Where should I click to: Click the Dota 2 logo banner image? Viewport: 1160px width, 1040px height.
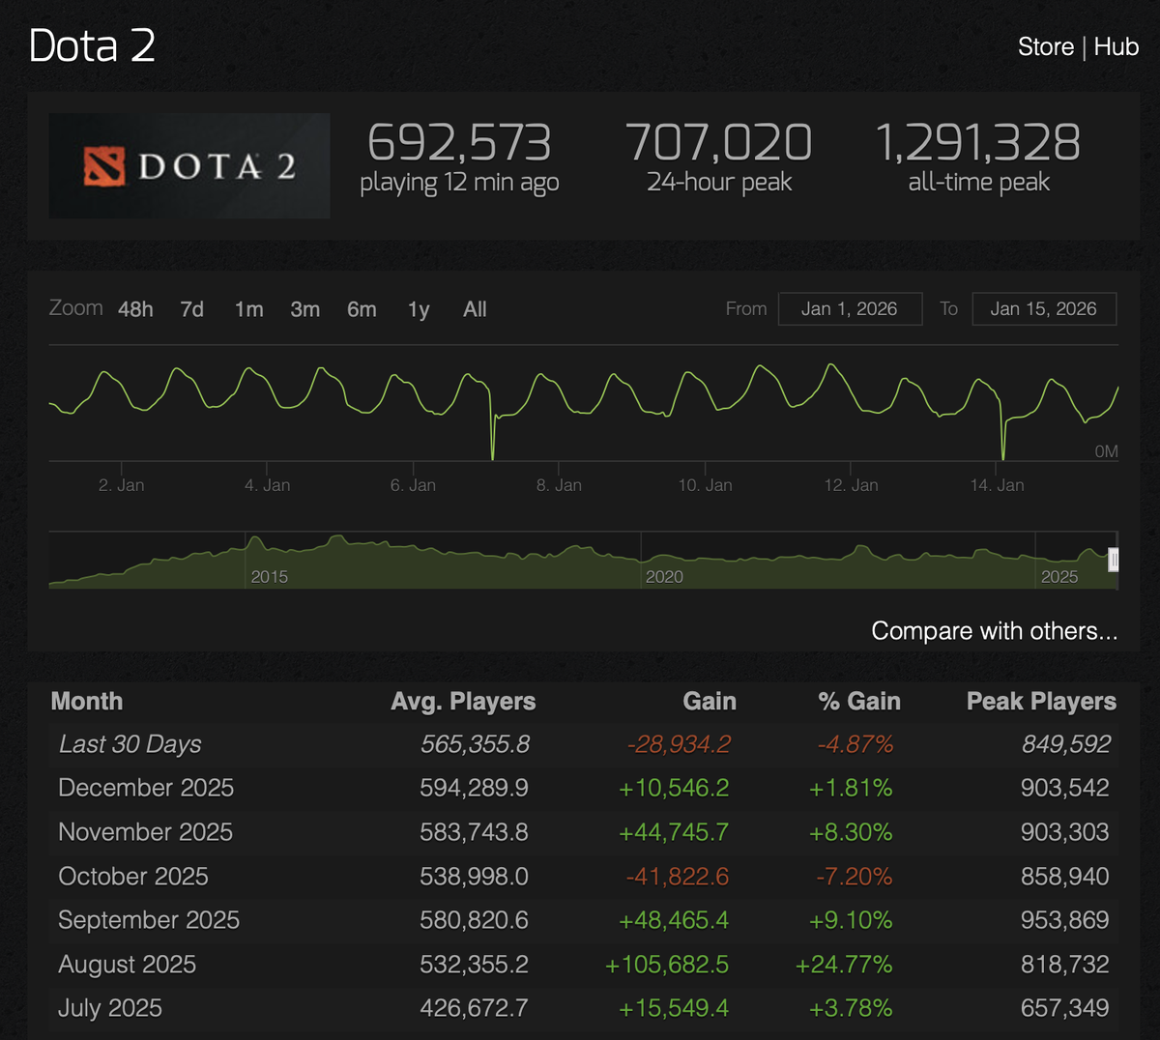189,165
